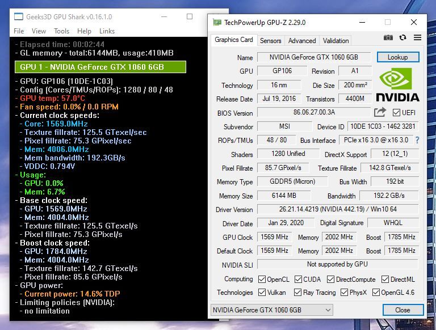
Task: Toggle the UEFI checkbox
Action: (396, 112)
